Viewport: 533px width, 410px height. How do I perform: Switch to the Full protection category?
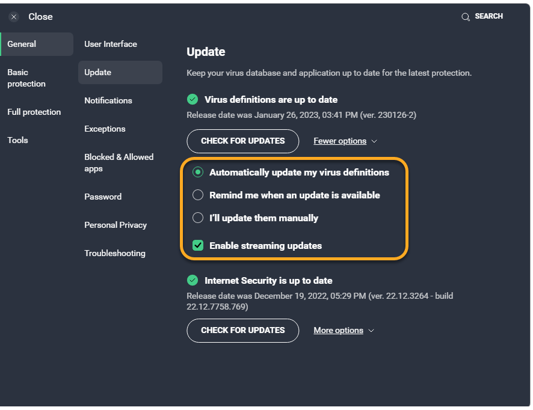click(x=34, y=112)
